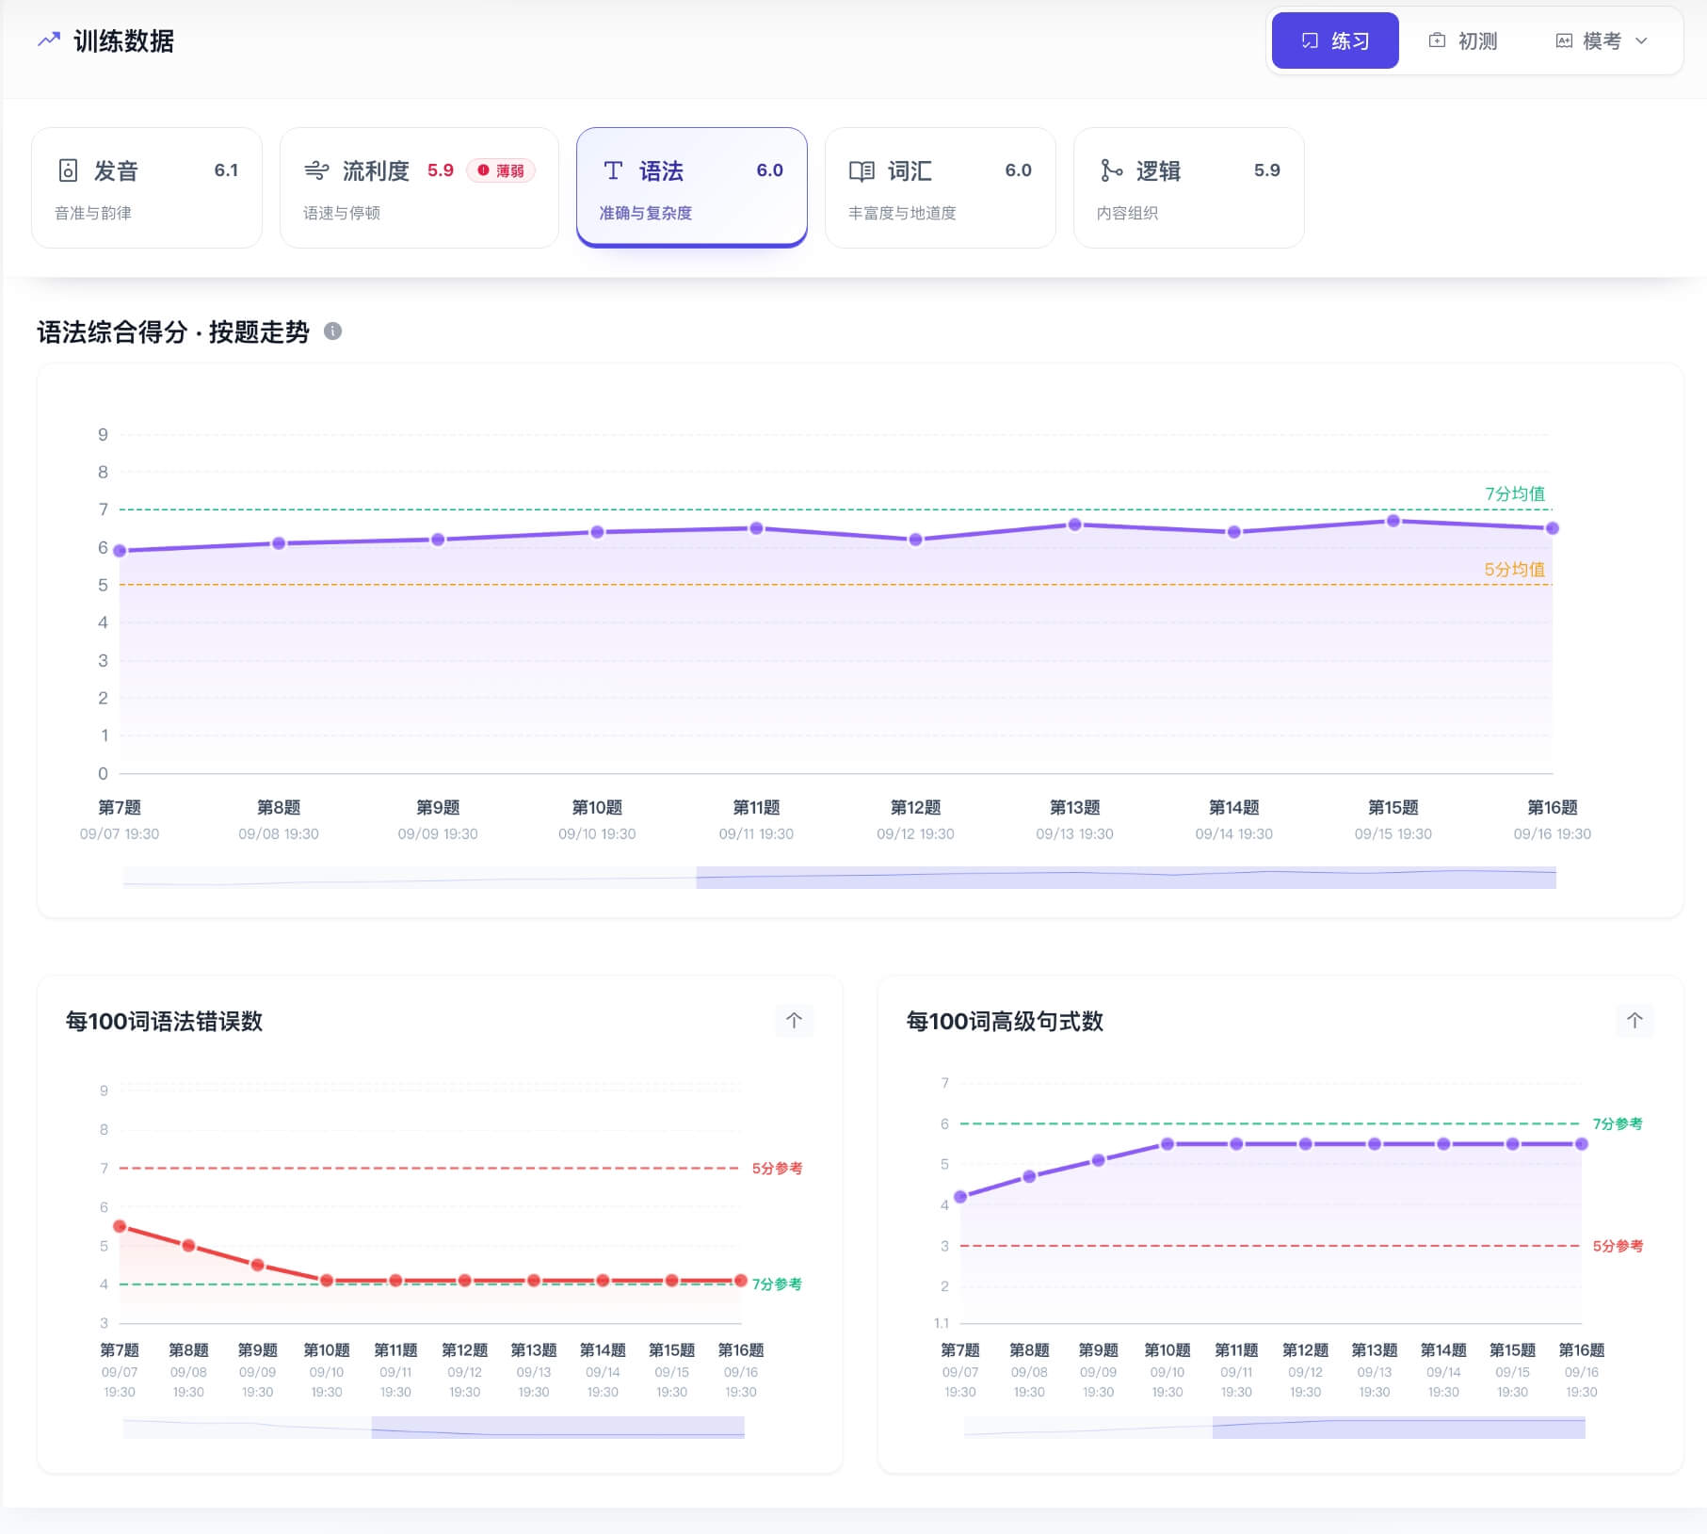This screenshot has height=1534, width=1707.
Task: Click the 第13题 data point in main chart
Action: 1074,525
